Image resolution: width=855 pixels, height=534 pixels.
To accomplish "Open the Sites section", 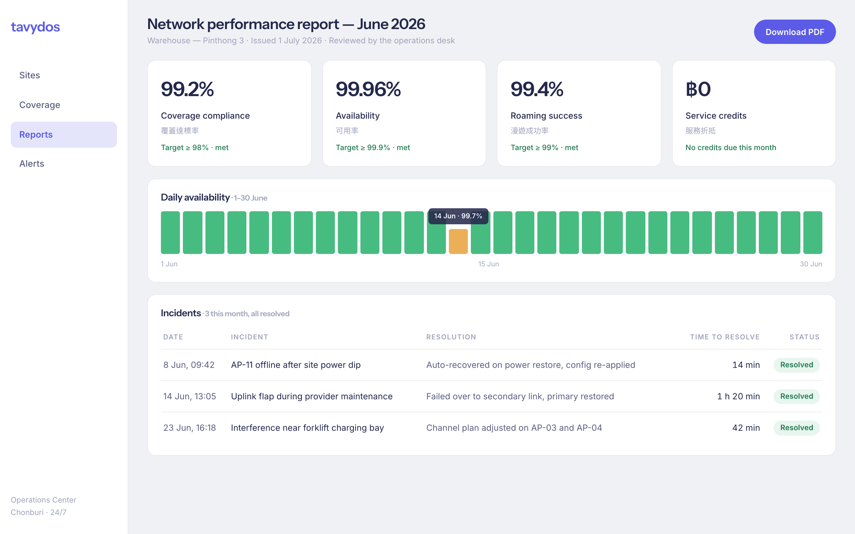I will 64,75.
